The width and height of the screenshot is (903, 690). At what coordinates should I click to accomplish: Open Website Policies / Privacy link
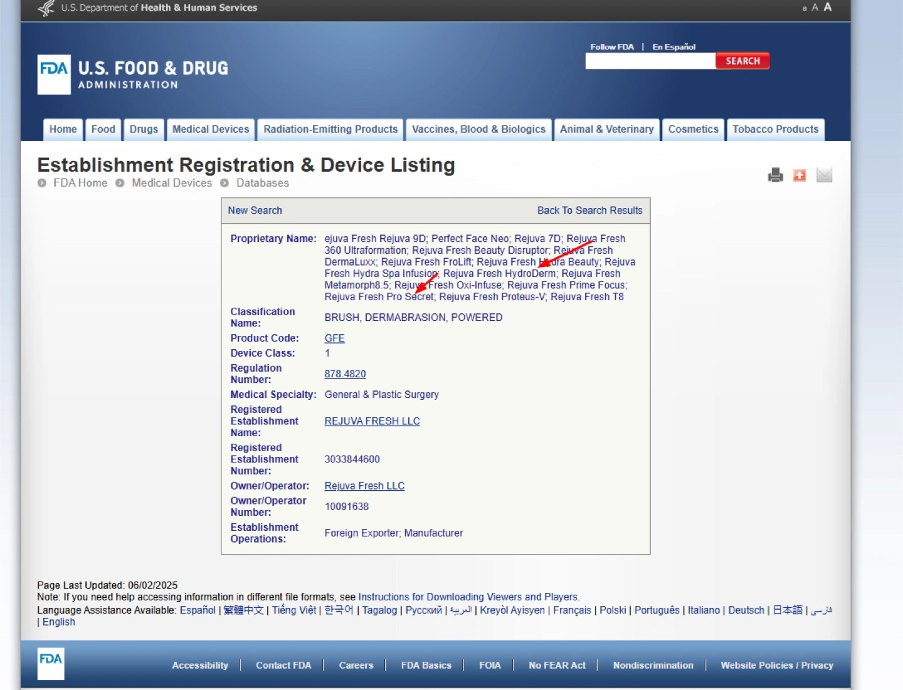(777, 666)
